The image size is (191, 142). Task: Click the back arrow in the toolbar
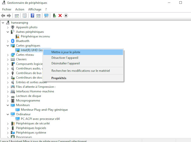pyautogui.click(x=3, y=15)
